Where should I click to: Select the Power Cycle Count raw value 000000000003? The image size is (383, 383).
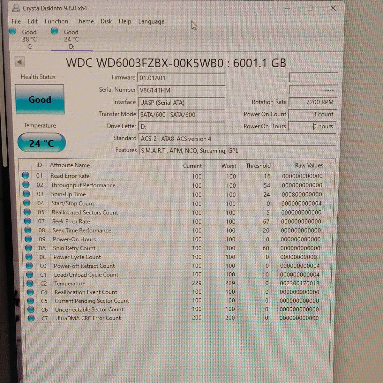pos(300,257)
